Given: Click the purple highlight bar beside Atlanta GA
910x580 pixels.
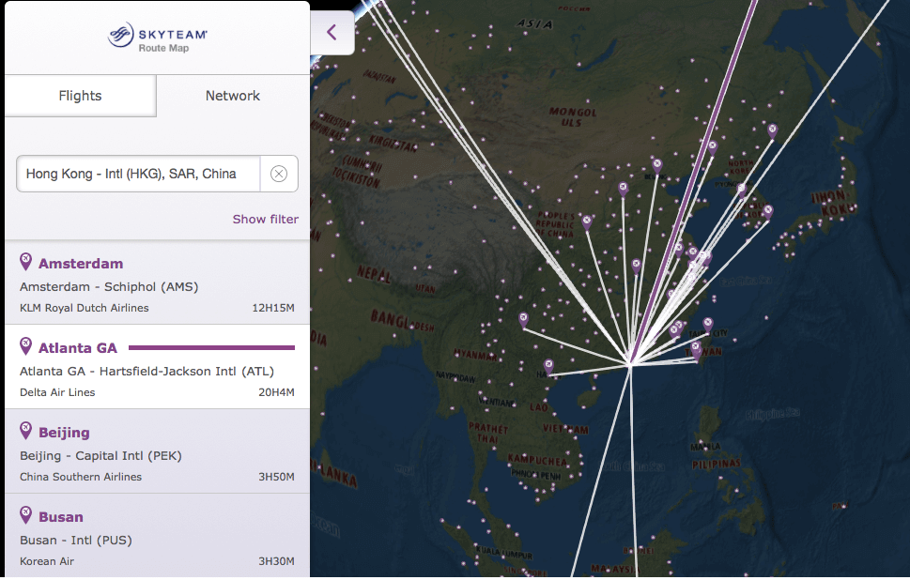Looking at the screenshot, I should pos(211,347).
